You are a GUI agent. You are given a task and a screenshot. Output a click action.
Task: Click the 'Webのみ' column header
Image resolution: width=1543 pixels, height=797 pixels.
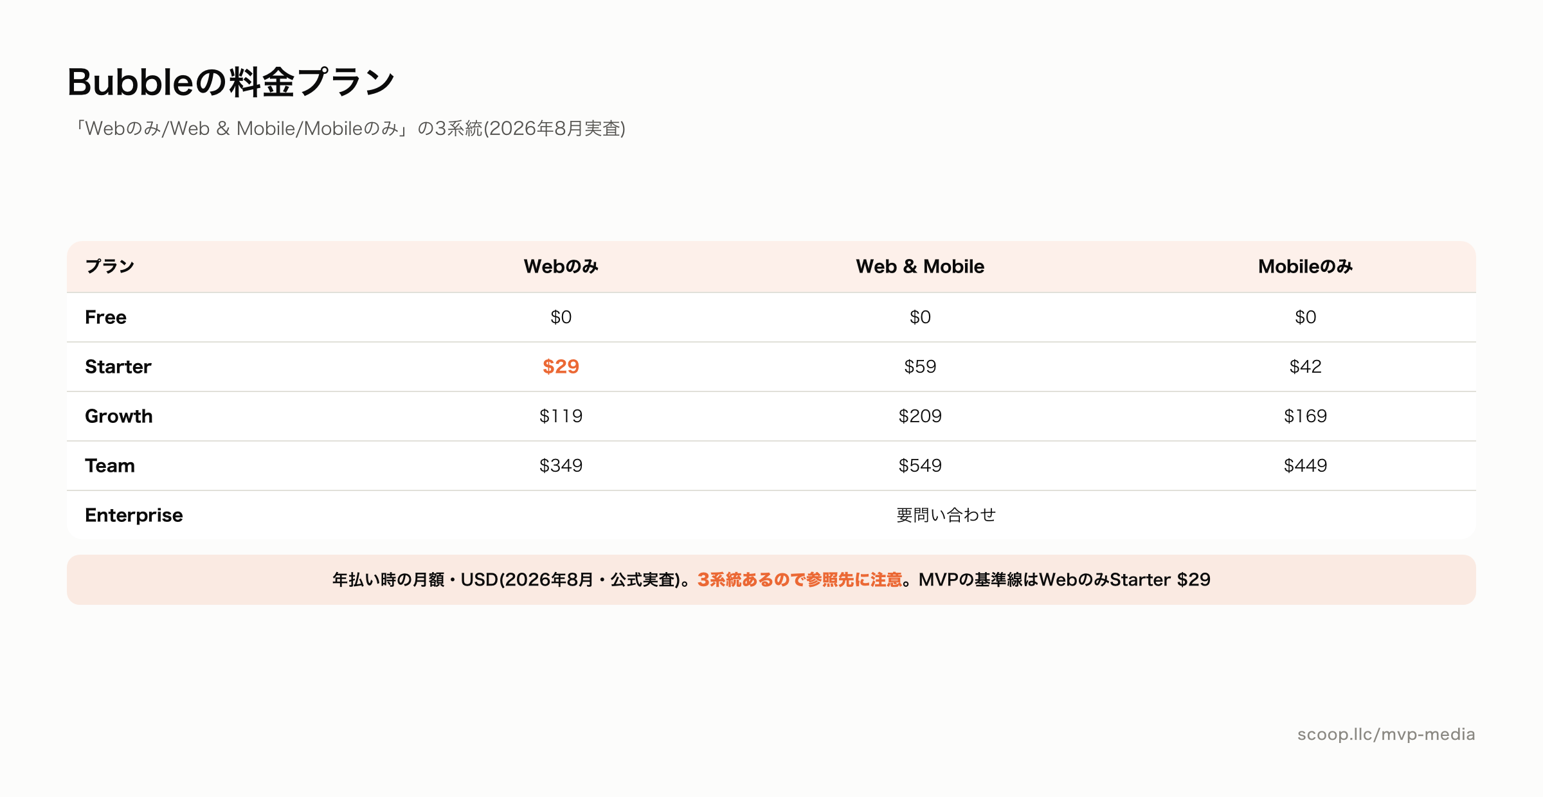561,266
